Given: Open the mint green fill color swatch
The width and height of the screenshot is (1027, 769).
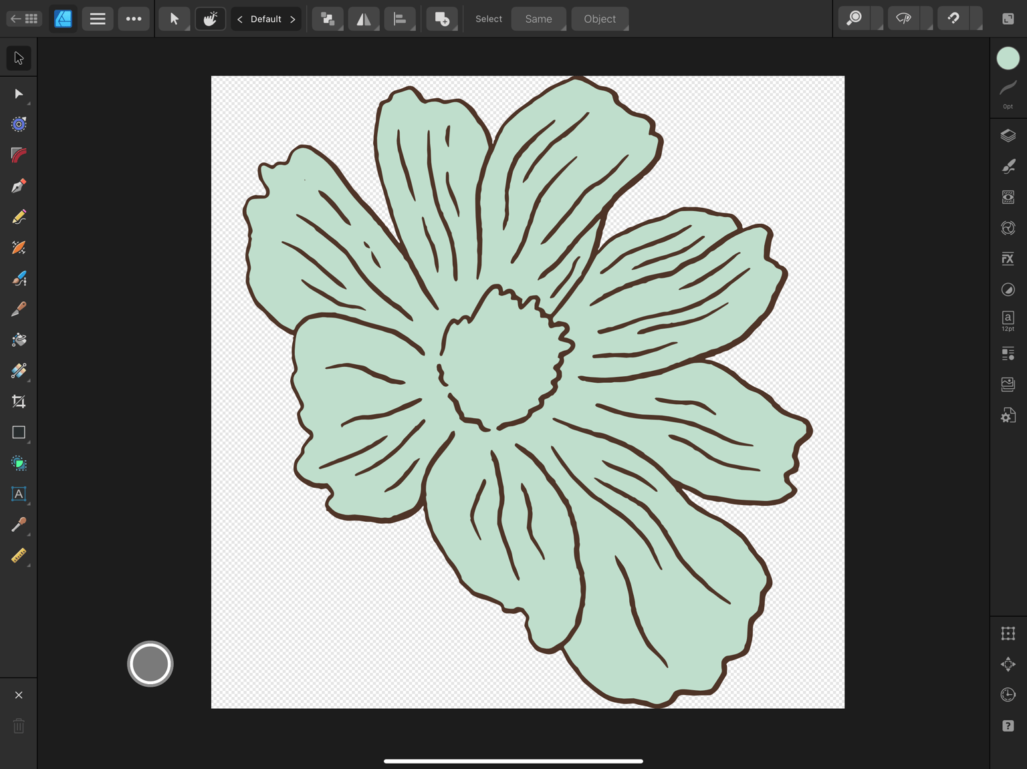Looking at the screenshot, I should pos(1008,58).
